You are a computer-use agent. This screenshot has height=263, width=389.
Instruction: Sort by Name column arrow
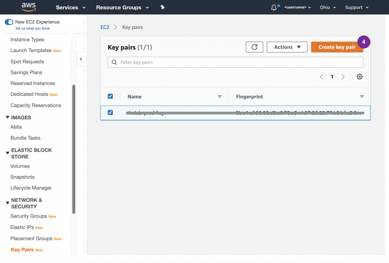(x=220, y=97)
